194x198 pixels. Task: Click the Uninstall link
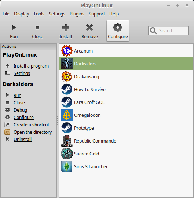click(x=23, y=139)
